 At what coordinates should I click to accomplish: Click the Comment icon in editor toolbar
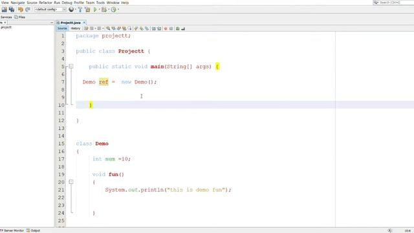(x=178, y=28)
